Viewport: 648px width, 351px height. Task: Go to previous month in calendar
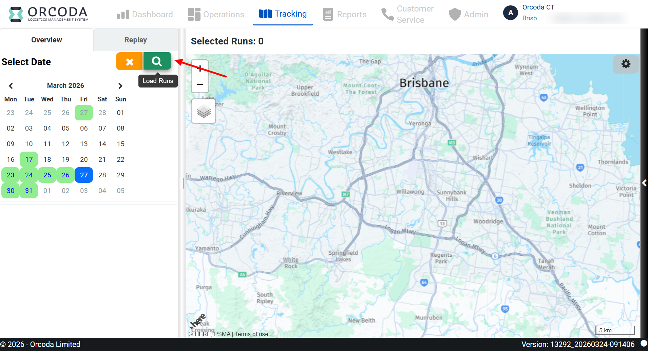[11, 86]
